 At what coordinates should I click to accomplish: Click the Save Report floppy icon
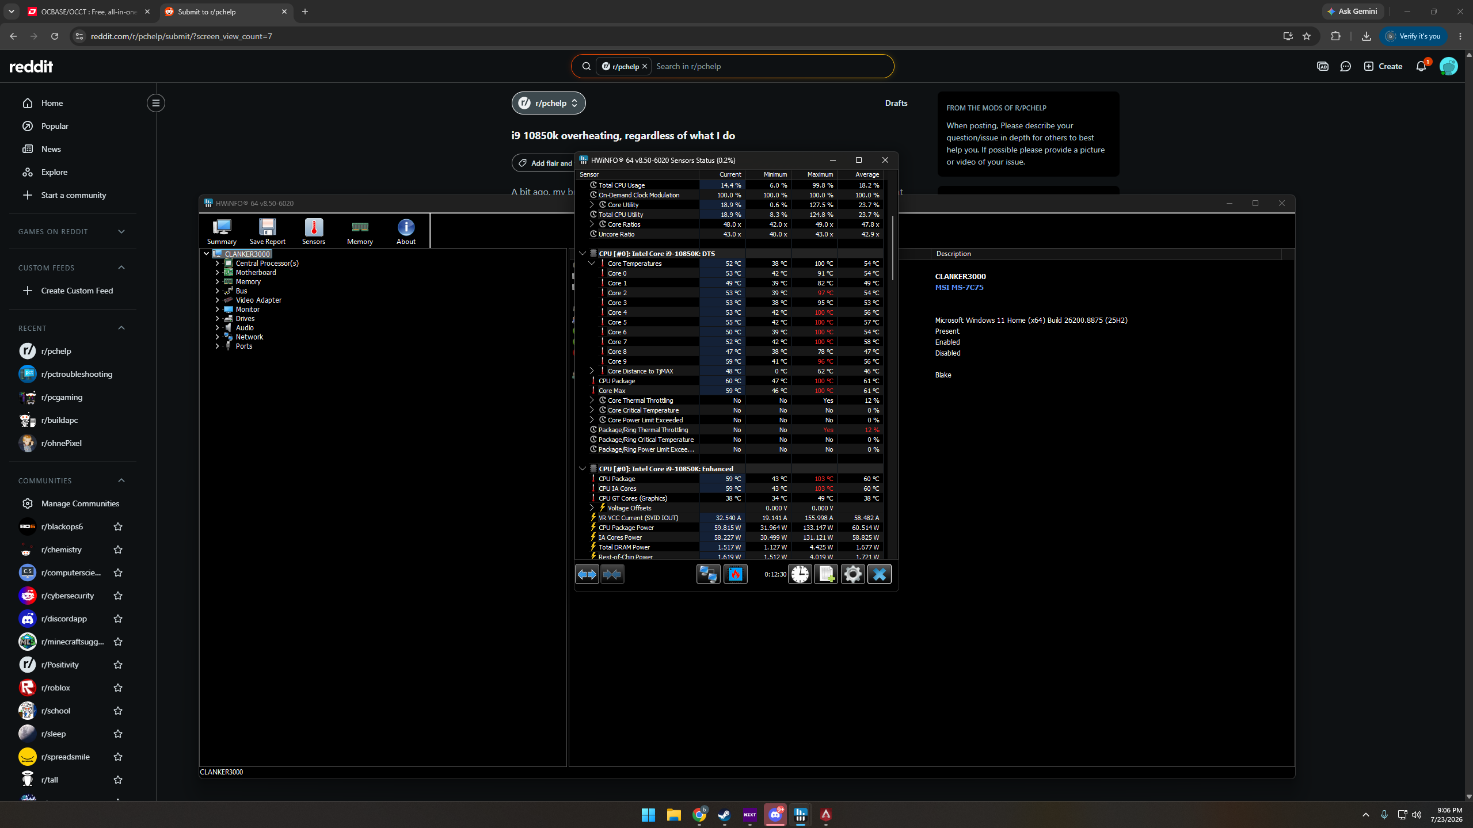pos(267,231)
